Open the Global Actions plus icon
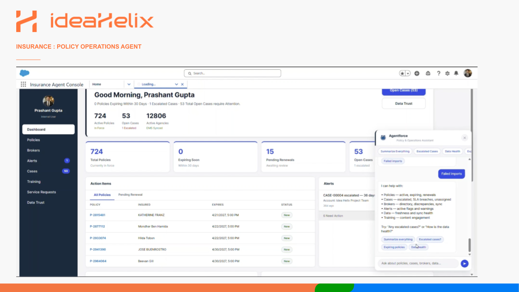The height and width of the screenshot is (292, 519). (x=417, y=73)
